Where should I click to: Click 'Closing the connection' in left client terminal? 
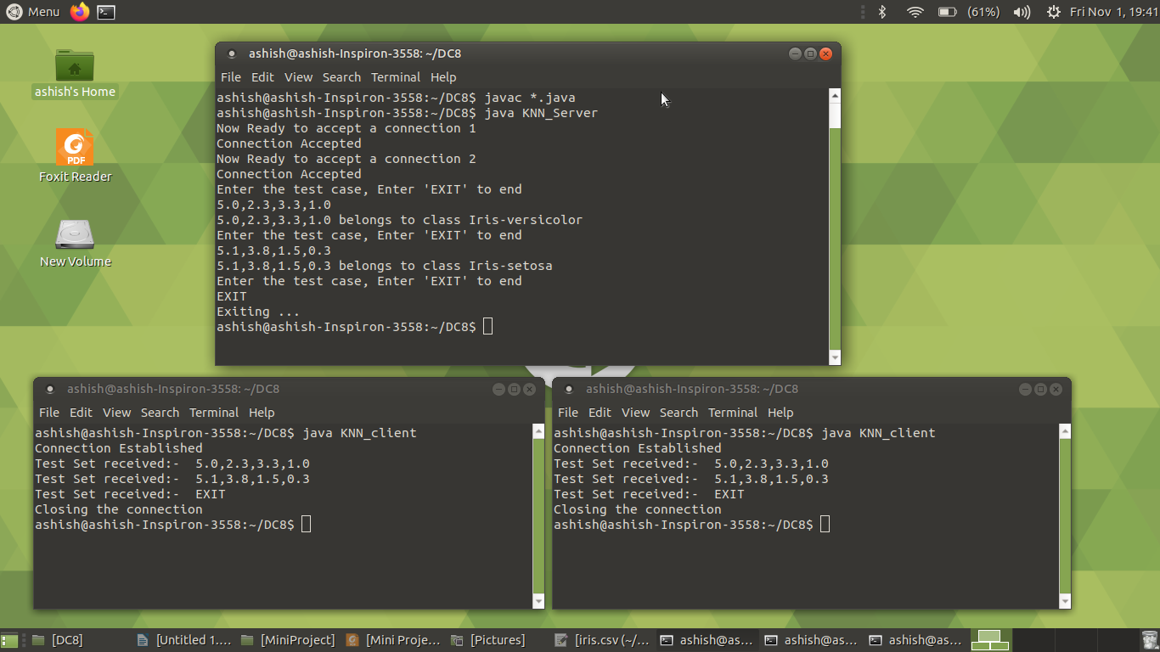[x=119, y=509]
